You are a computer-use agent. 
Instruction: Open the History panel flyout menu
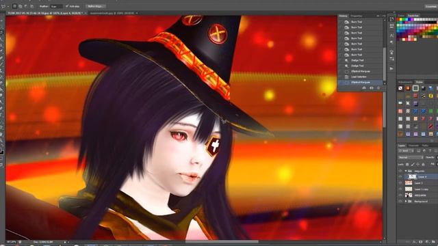(383, 16)
